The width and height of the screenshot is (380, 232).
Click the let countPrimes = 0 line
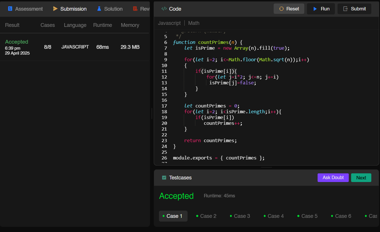pos(212,106)
